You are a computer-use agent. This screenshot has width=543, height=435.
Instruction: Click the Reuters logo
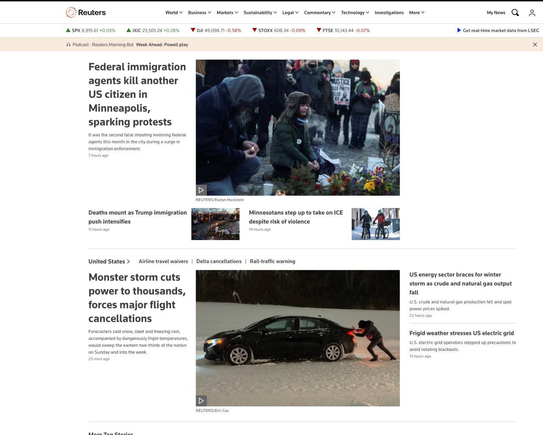86,12
